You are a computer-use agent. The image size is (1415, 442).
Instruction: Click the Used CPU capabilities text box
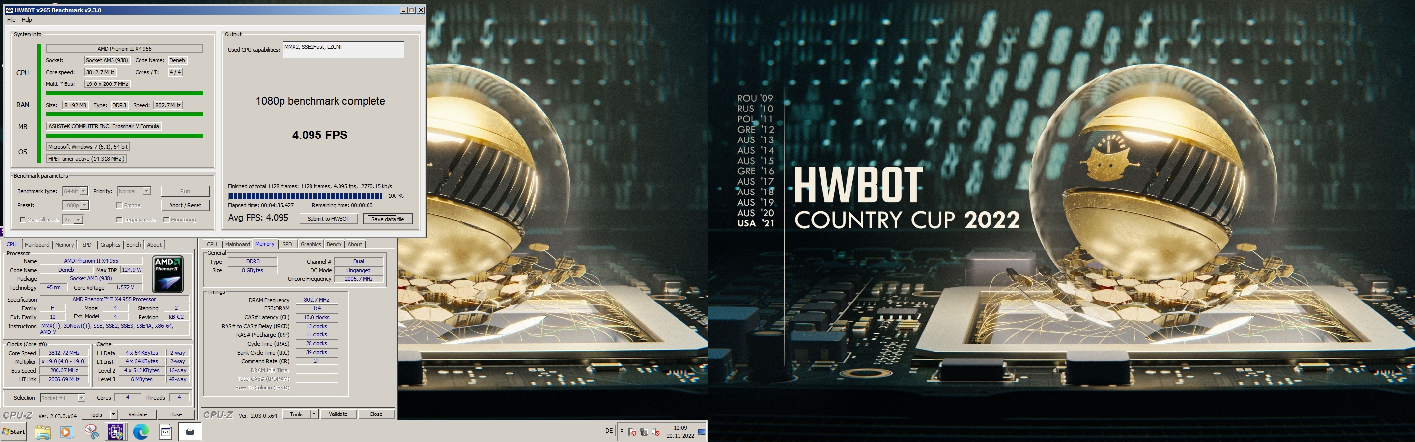coord(344,50)
